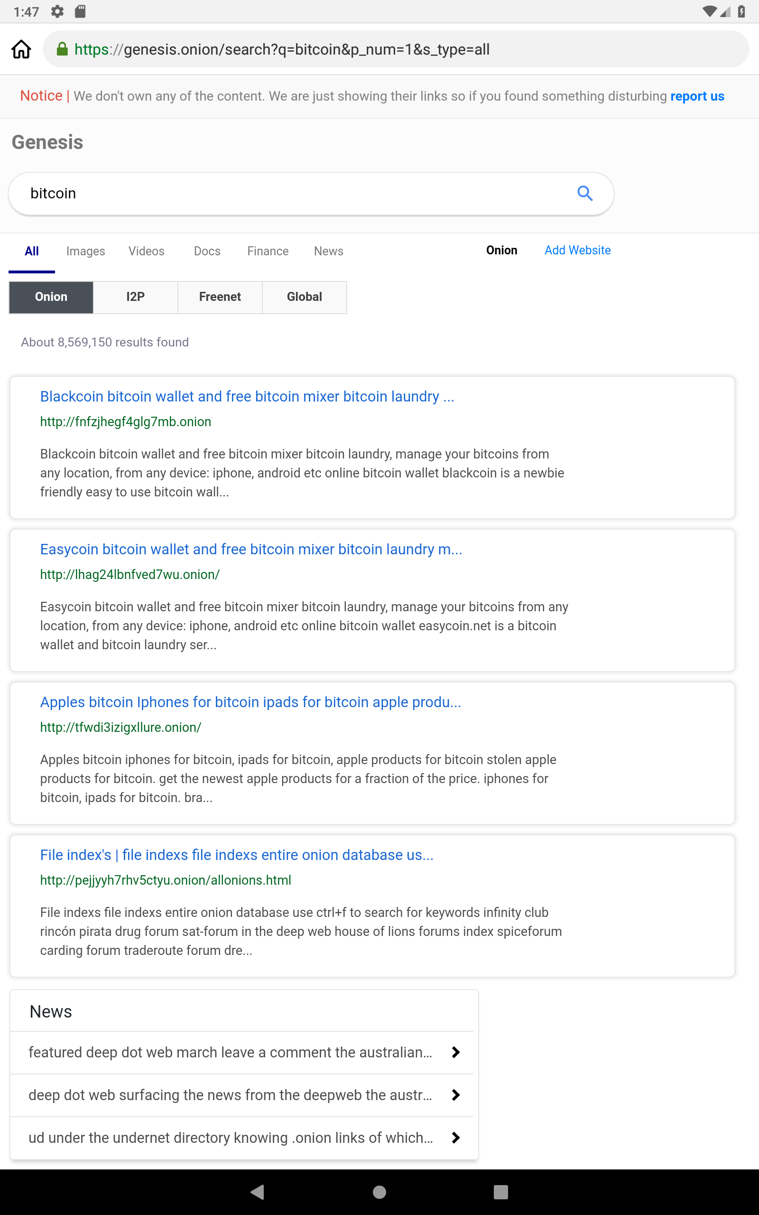Select the All results tab

[x=32, y=251]
